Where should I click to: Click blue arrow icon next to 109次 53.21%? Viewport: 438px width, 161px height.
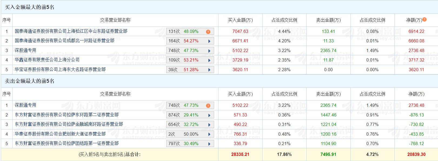(209, 60)
